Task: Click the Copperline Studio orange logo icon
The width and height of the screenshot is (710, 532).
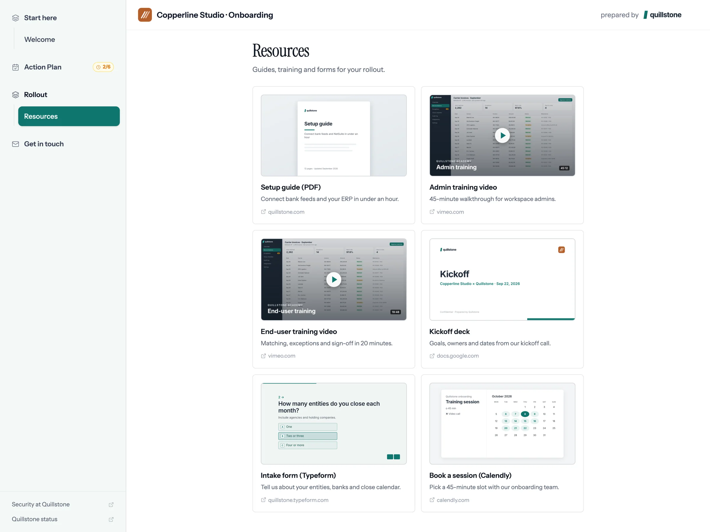Action: tap(145, 15)
